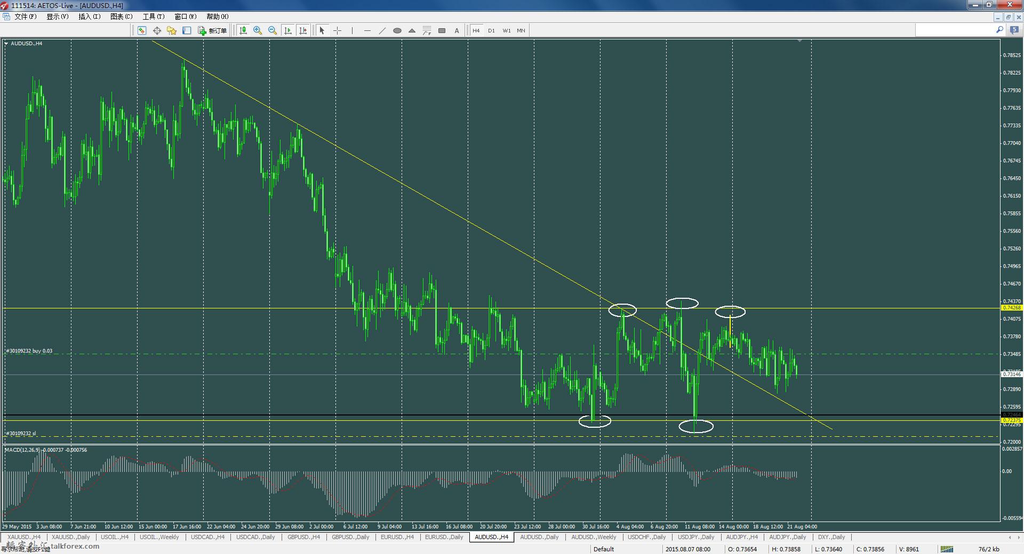Open the 文件 (File) menu
This screenshot has width=1024, height=554.
point(25,17)
